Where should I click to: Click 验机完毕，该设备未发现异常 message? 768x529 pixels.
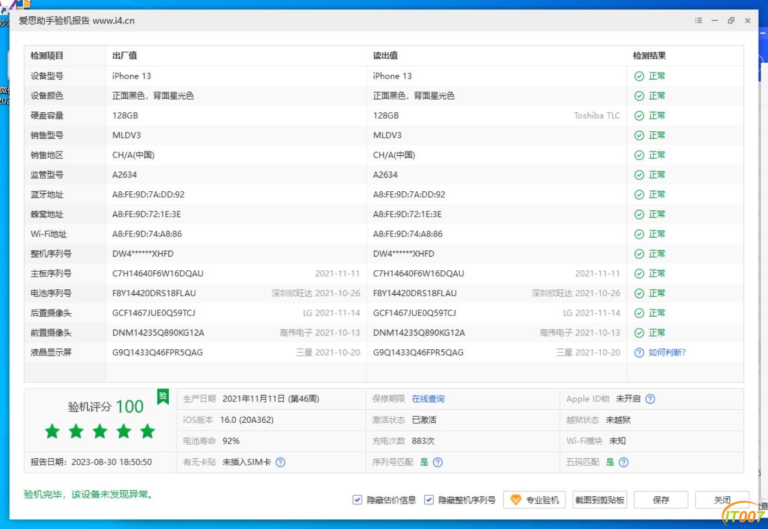pos(89,494)
